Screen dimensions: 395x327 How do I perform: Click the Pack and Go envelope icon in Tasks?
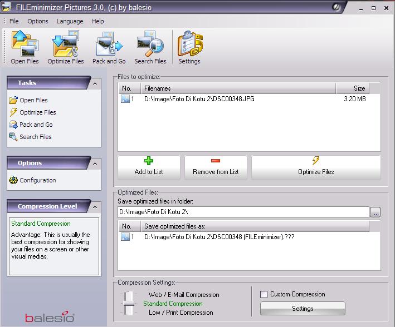tap(13, 125)
